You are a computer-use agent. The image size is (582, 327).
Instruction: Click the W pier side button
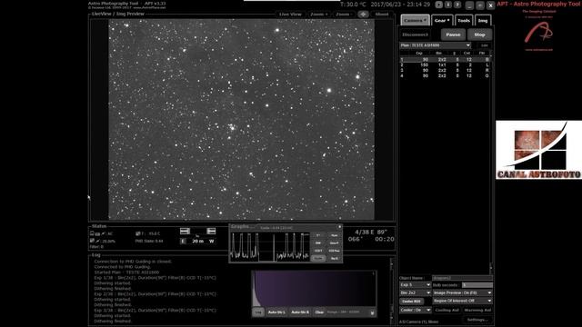coord(212,241)
